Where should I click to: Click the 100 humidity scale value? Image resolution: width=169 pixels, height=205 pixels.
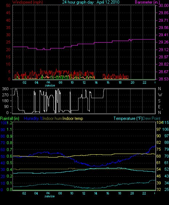(x=3, y=123)
